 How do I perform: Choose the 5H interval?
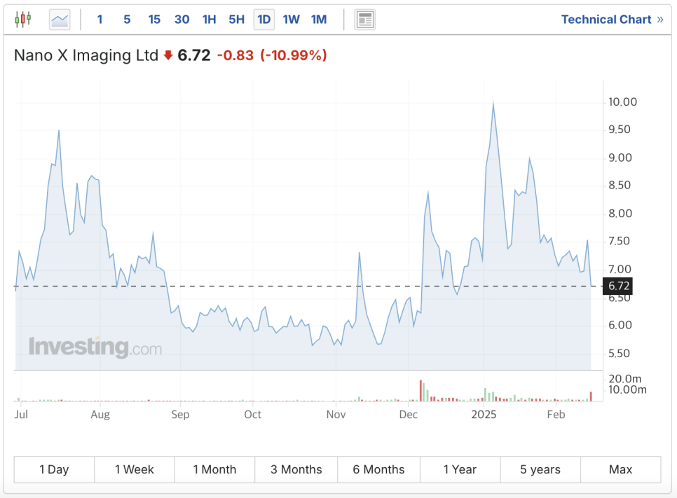237,20
